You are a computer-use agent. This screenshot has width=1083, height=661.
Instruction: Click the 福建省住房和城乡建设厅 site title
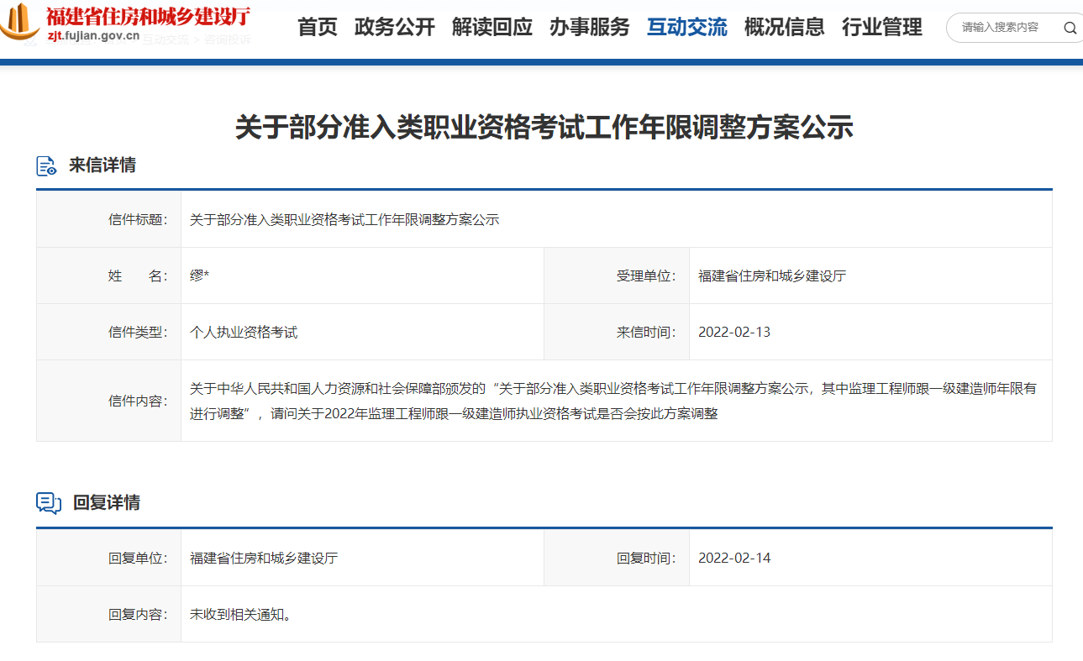point(147,16)
